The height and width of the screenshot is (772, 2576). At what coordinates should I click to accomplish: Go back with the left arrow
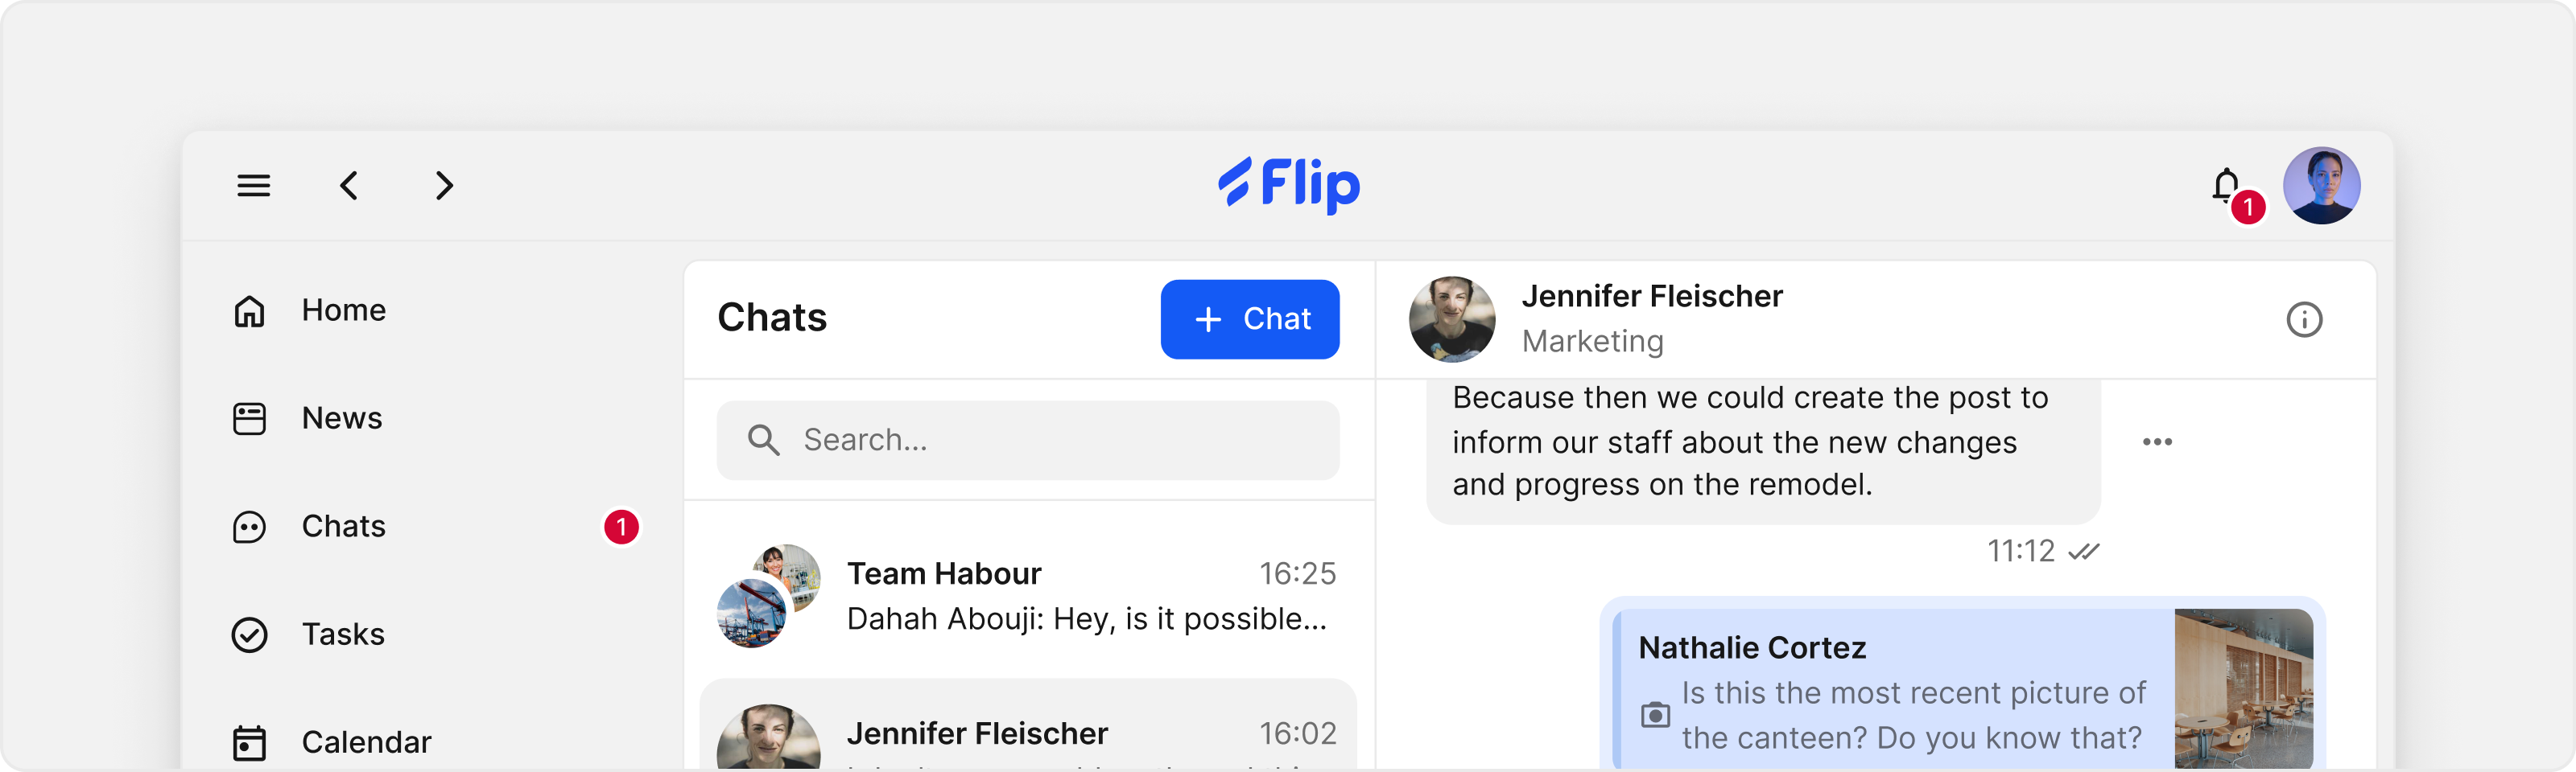(x=349, y=186)
